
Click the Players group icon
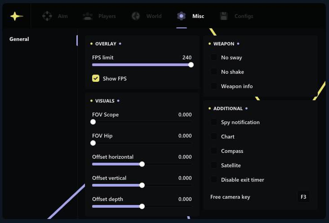(88, 16)
